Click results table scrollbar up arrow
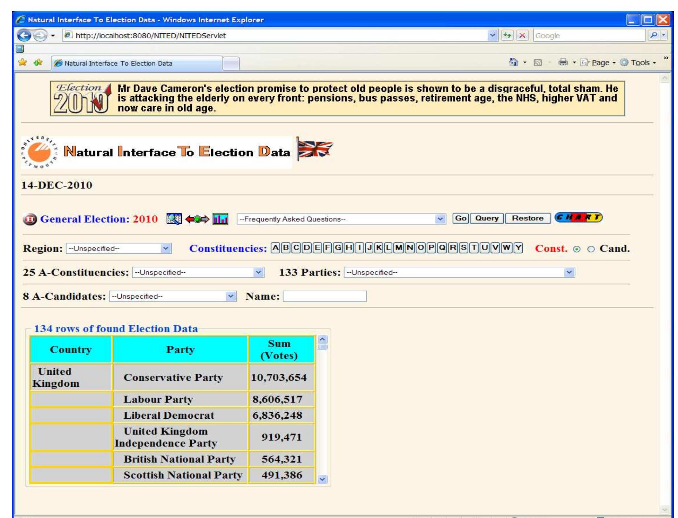Image resolution: width=678 pixels, height=518 pixels. [323, 339]
